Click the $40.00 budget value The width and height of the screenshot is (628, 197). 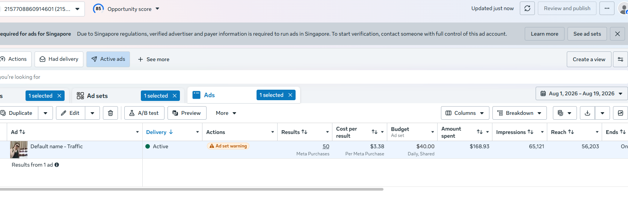pyautogui.click(x=425, y=146)
